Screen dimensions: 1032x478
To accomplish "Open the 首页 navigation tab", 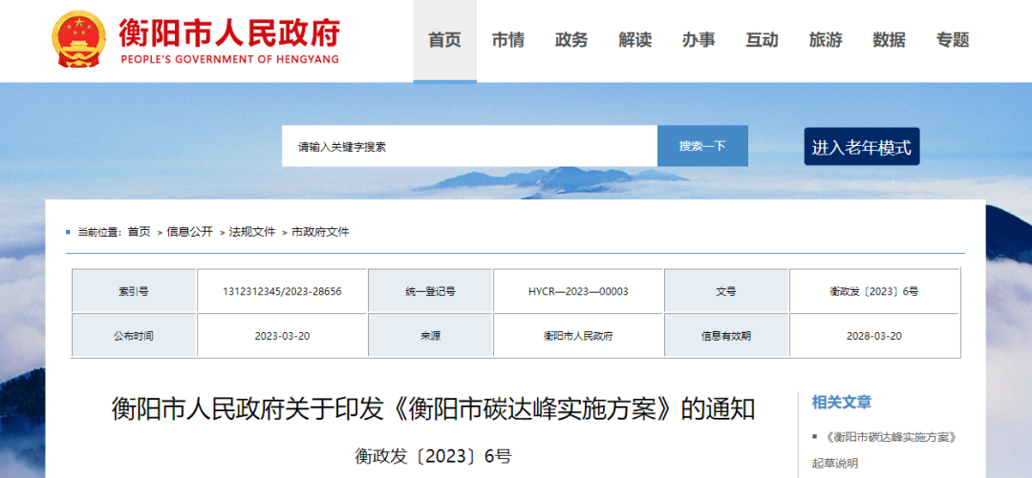I will 445,41.
